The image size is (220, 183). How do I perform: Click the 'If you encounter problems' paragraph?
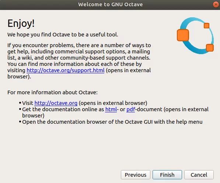coord(79,61)
